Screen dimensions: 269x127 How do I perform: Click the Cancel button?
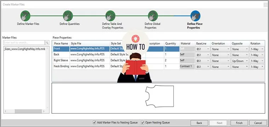(x=258, y=123)
